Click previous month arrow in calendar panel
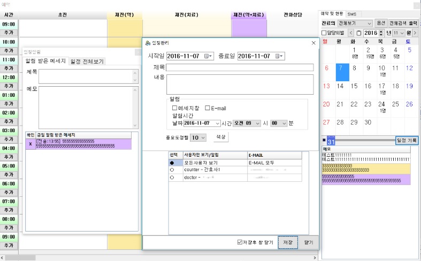Viewport: 421px width, 261px height. (351, 33)
